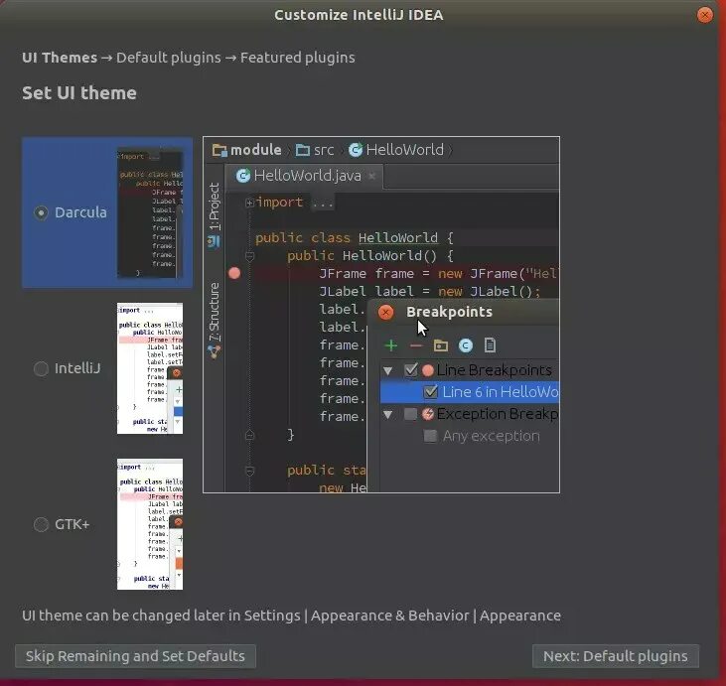This screenshot has width=726, height=686.
Task: Click the underlined HelloWorld class name in code
Action: point(397,238)
